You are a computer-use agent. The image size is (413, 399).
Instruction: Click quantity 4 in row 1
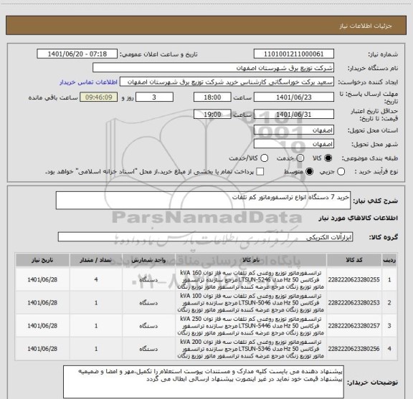pyautogui.click(x=96, y=279)
